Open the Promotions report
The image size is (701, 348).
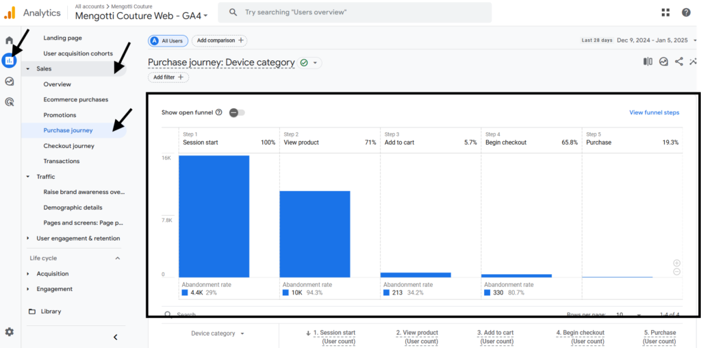point(60,115)
